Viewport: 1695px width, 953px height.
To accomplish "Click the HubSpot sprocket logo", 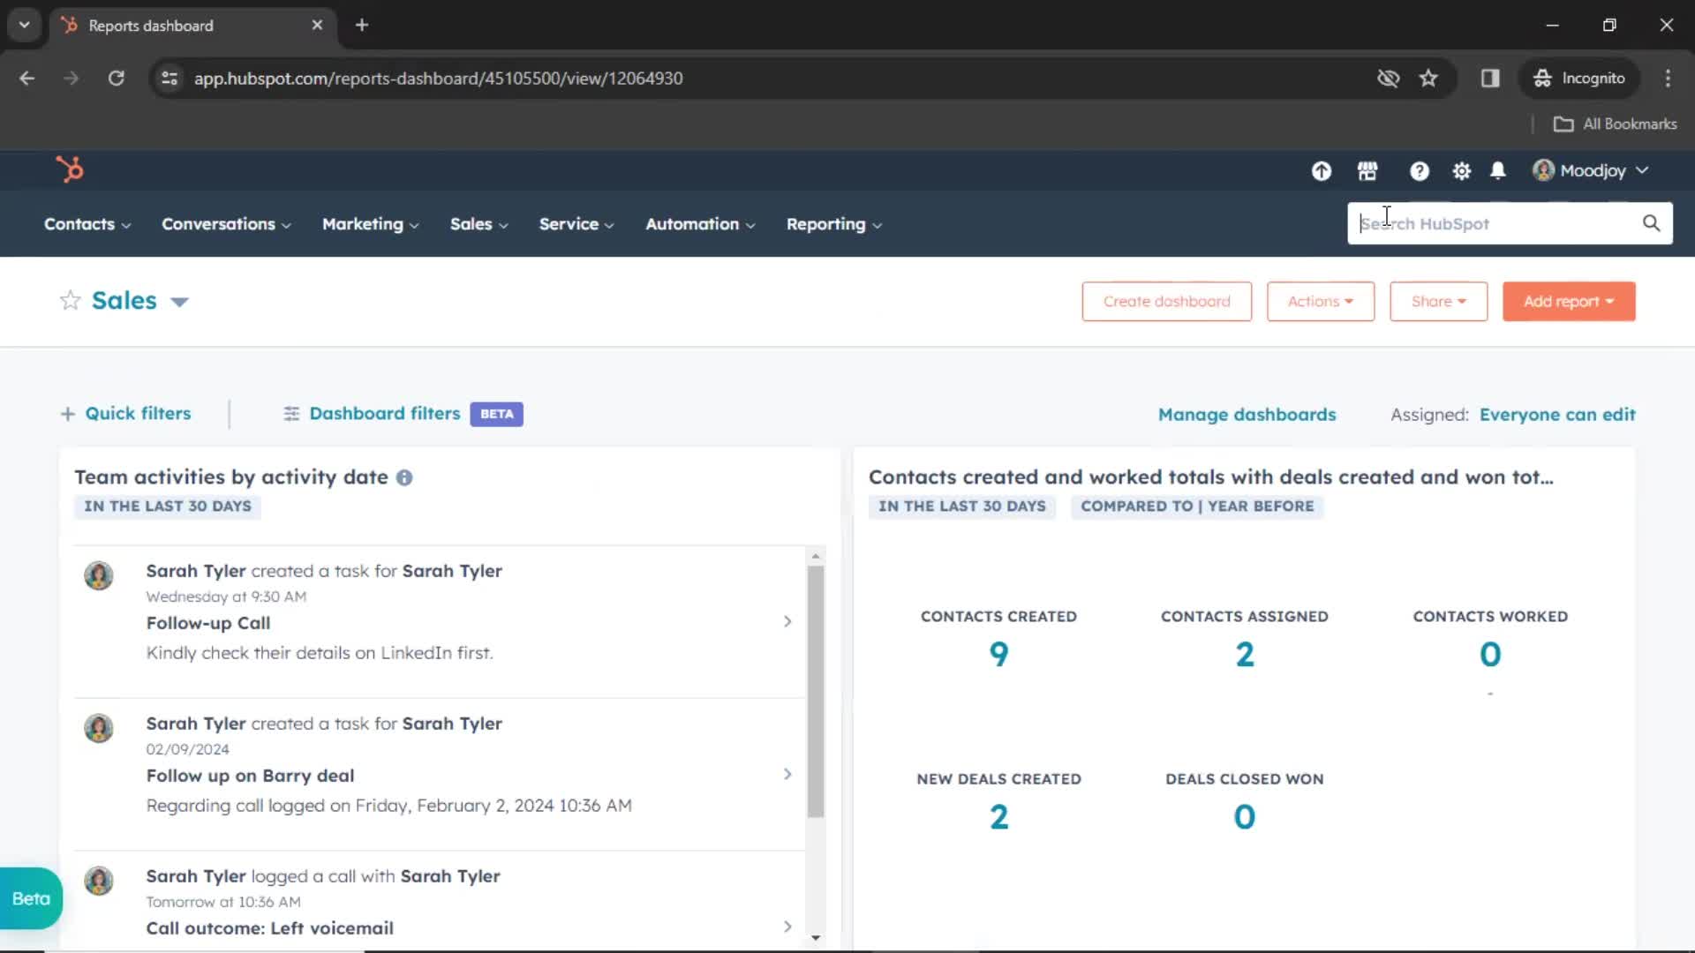I will click(x=70, y=169).
